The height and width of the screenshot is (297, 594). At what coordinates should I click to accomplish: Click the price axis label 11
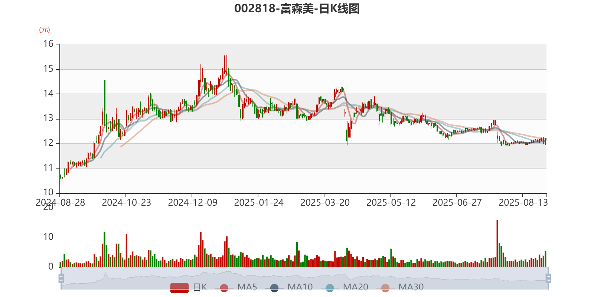[48, 168]
